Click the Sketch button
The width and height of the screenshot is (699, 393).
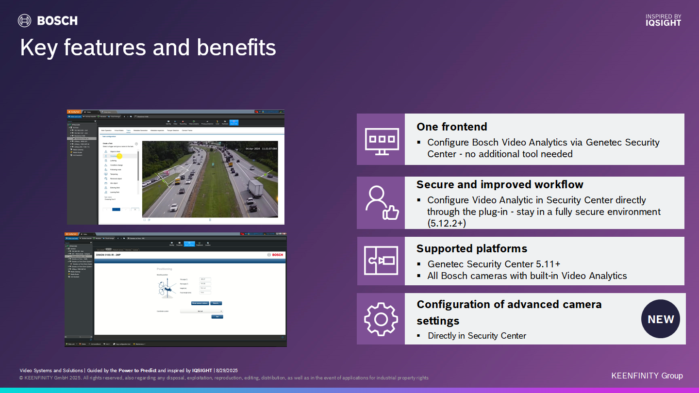[x=216, y=303]
